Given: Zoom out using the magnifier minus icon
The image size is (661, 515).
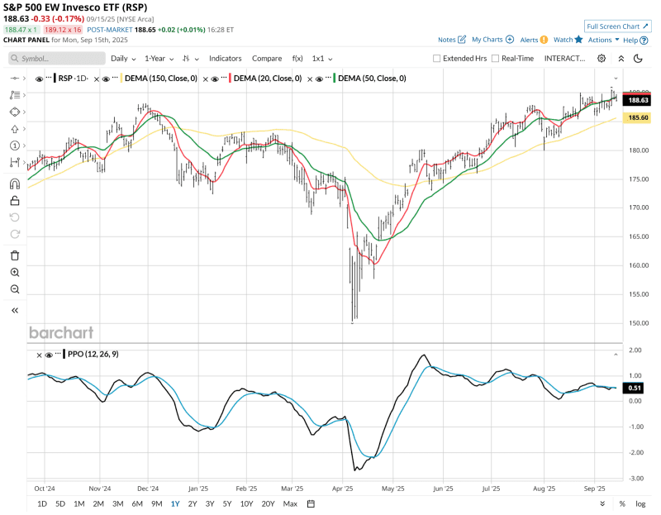Looking at the screenshot, I should 15,288.
